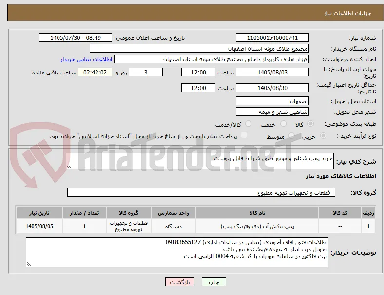
Task: Click the unit cell دستگاه
Action: 173,226
